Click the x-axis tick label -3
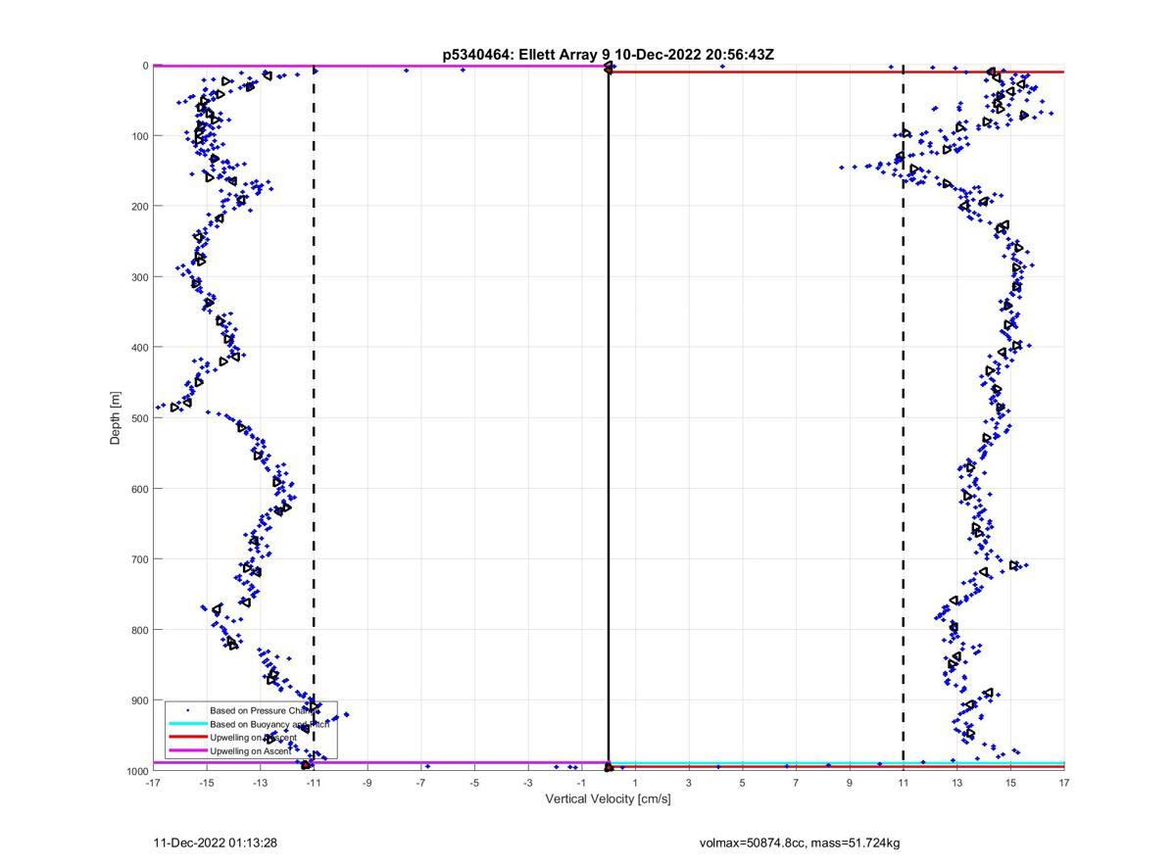The width and height of the screenshot is (1176, 867). 528,783
